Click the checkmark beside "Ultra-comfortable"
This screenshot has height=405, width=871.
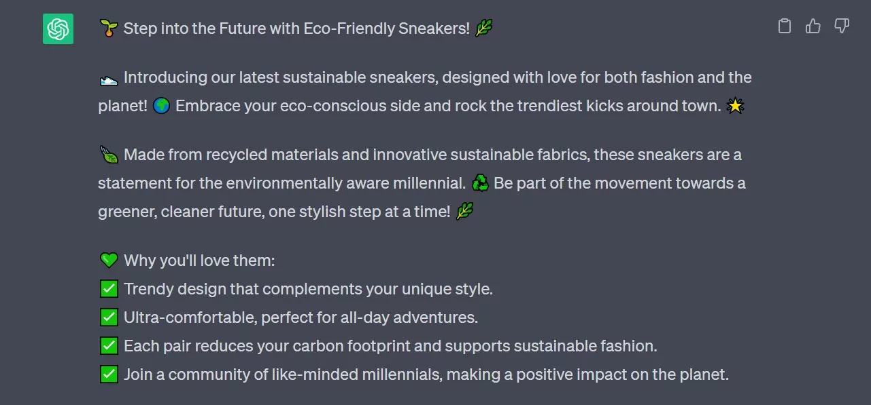[108, 317]
